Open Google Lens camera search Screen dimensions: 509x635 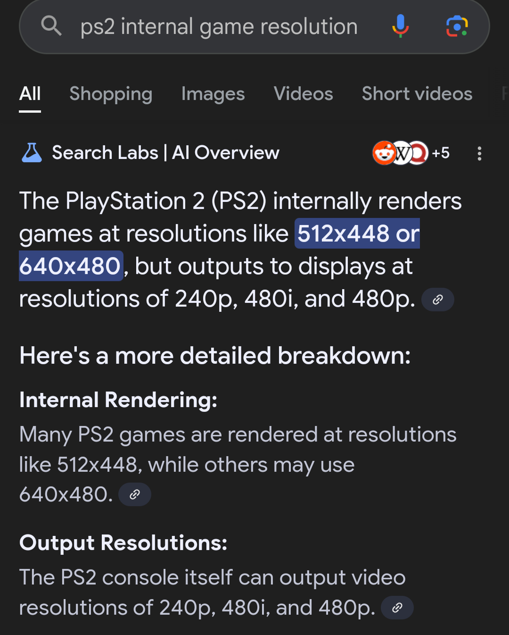pos(457,26)
